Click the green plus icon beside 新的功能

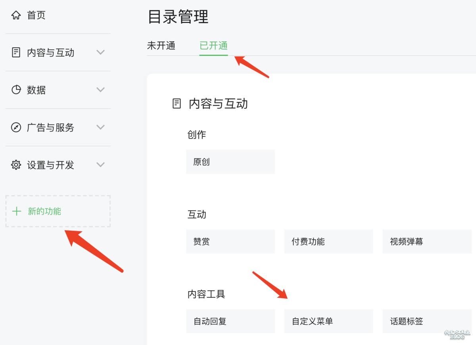click(x=17, y=211)
